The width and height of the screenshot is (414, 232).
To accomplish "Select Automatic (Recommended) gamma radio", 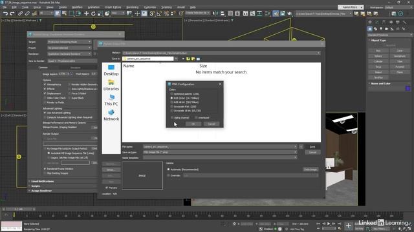I will click(x=168, y=169).
